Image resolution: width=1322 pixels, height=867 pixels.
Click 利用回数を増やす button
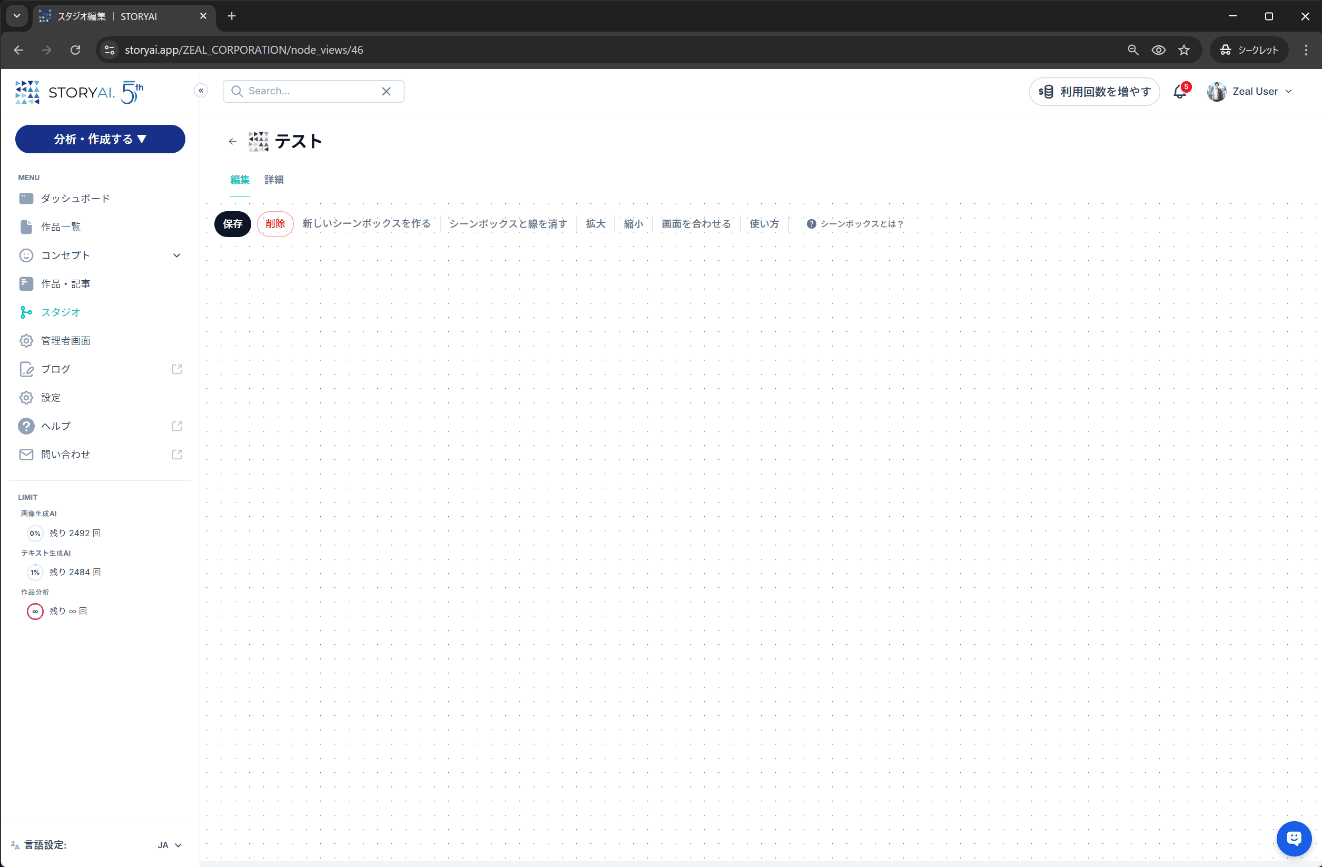(x=1094, y=92)
